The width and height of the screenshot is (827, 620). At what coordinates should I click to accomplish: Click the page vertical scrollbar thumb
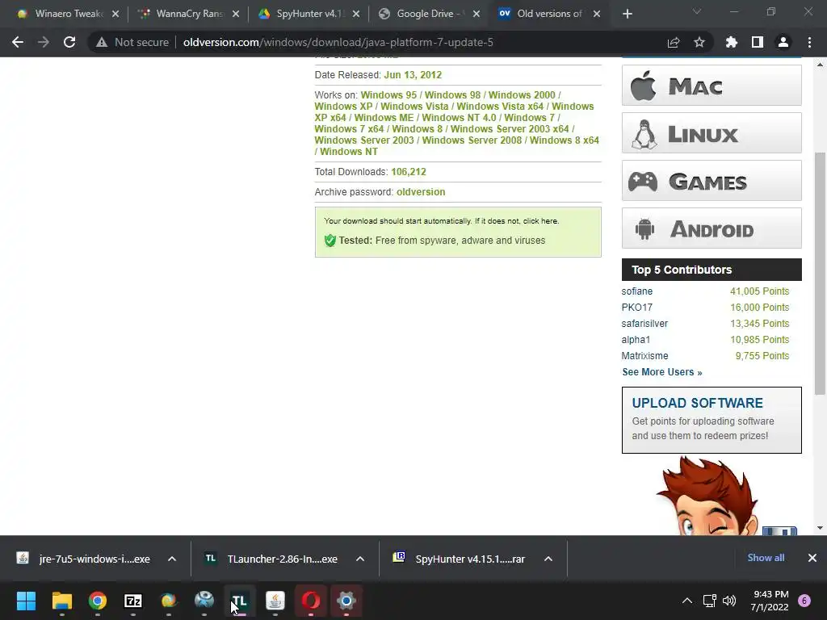[820, 273]
